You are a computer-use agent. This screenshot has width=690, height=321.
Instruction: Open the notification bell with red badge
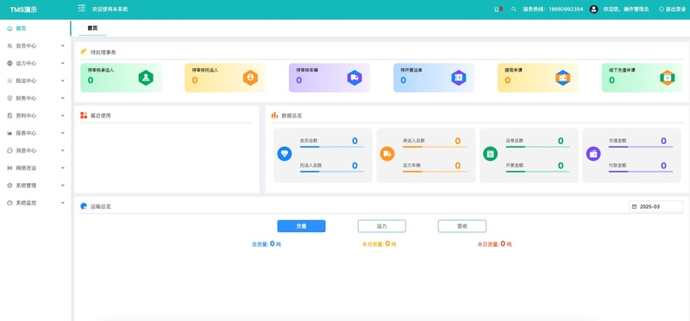[499, 9]
